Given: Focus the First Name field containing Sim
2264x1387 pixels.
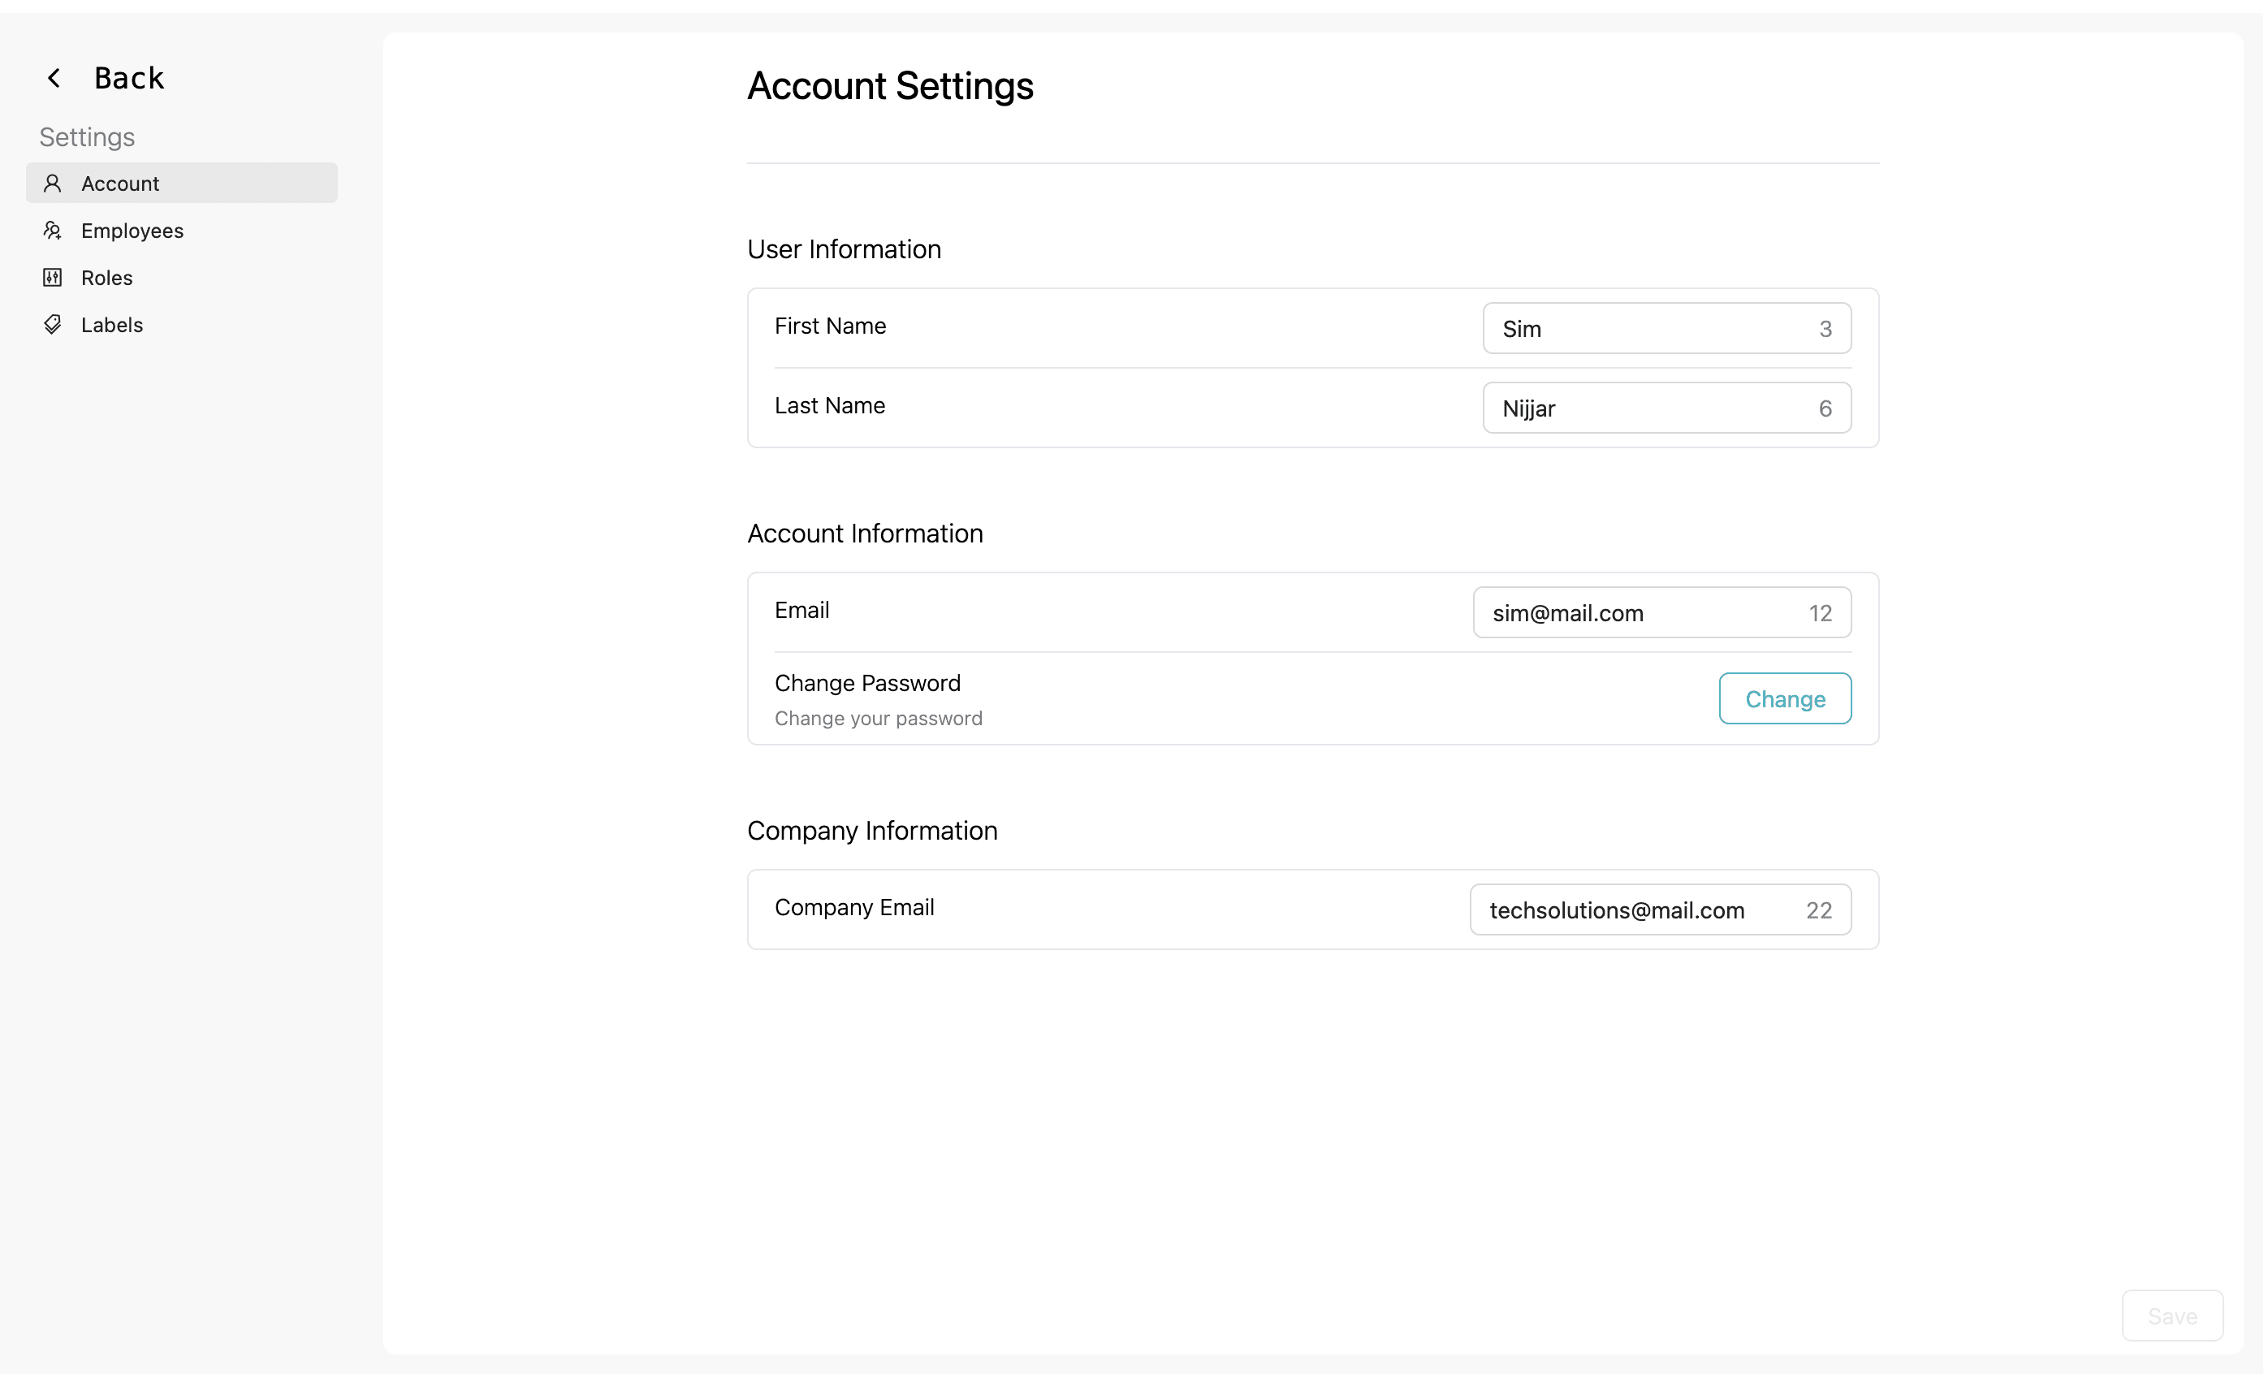Looking at the screenshot, I should click(x=1667, y=328).
